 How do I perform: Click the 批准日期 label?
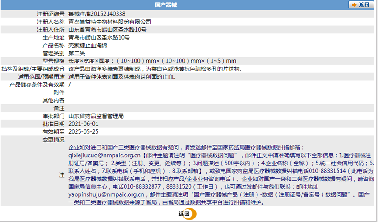(53, 124)
